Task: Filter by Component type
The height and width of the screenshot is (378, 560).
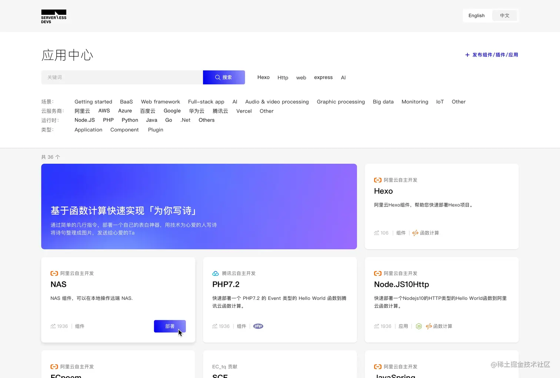Action: [124, 130]
